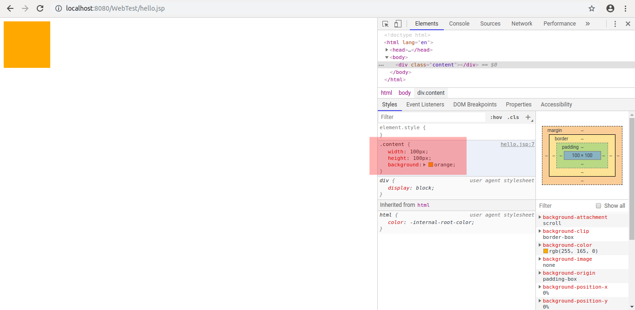This screenshot has height=310, width=635.
Task: Expand the head element in DOM tree
Action: [x=387, y=50]
